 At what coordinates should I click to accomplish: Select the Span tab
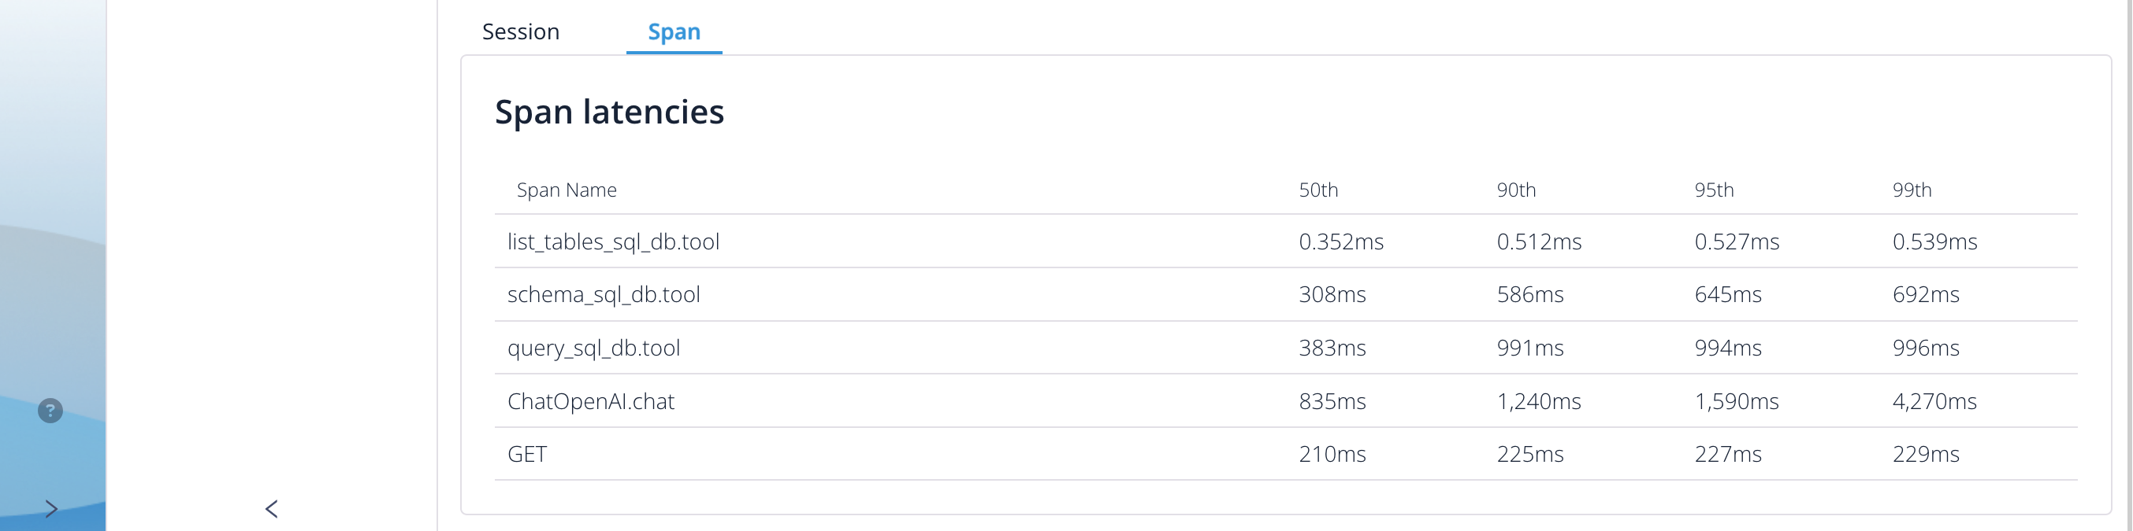pyautogui.click(x=674, y=31)
